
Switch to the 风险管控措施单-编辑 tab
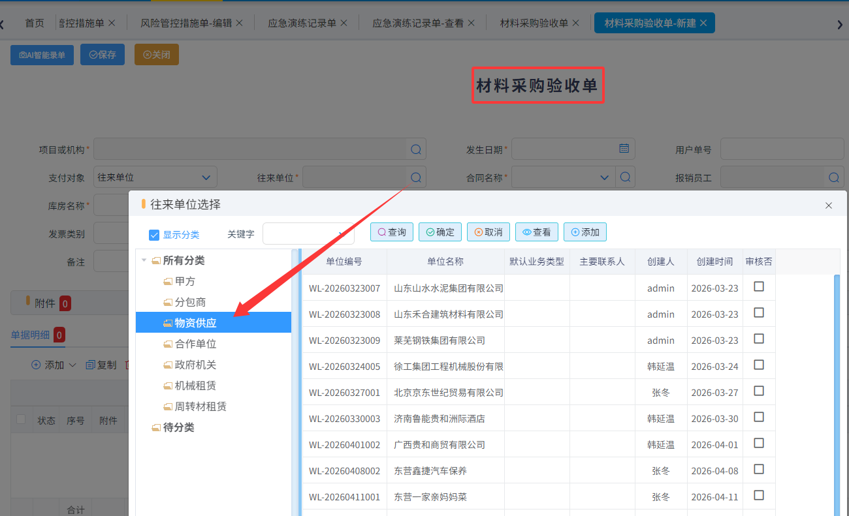(x=186, y=23)
